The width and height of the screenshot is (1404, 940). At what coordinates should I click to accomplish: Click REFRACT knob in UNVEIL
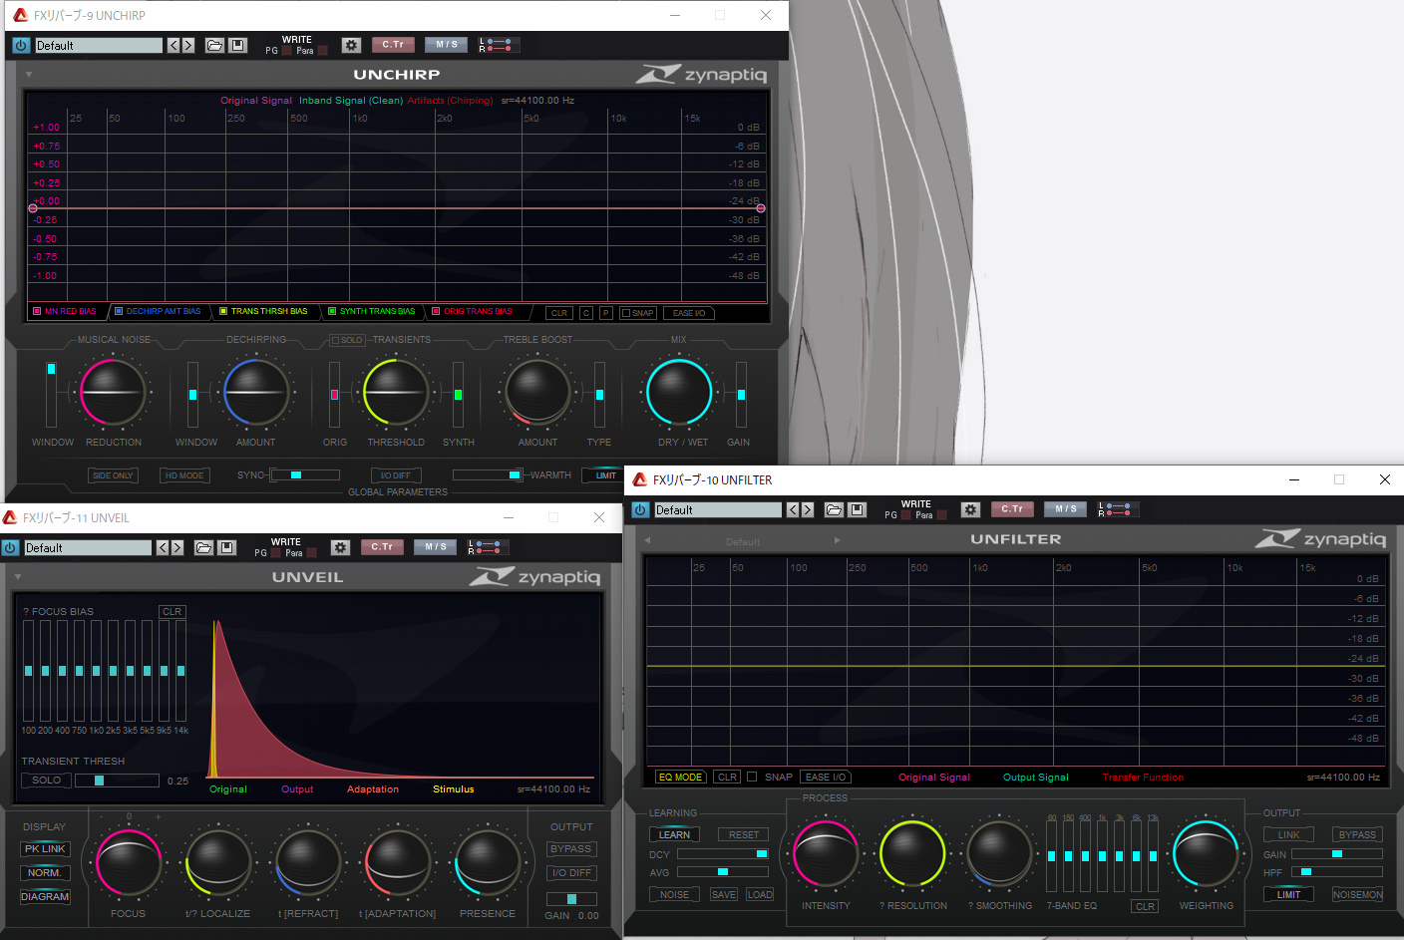click(x=308, y=862)
